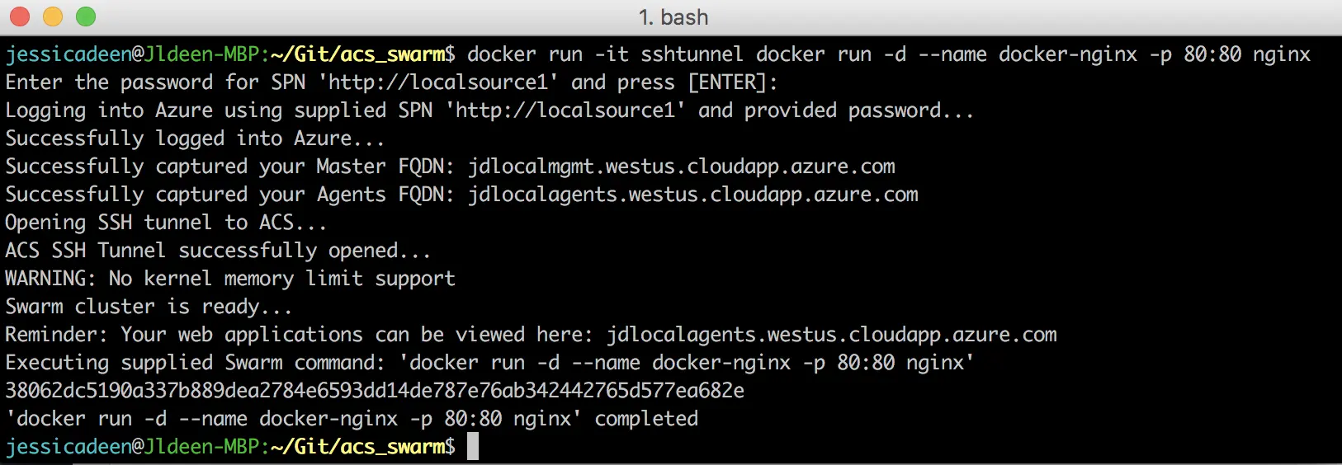Screen dimensions: 1342x465
Task: Click the first 'http://localsource1' SPN text
Action: (x=438, y=82)
